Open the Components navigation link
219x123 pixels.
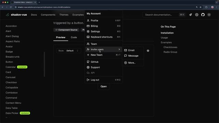tap(48, 15)
